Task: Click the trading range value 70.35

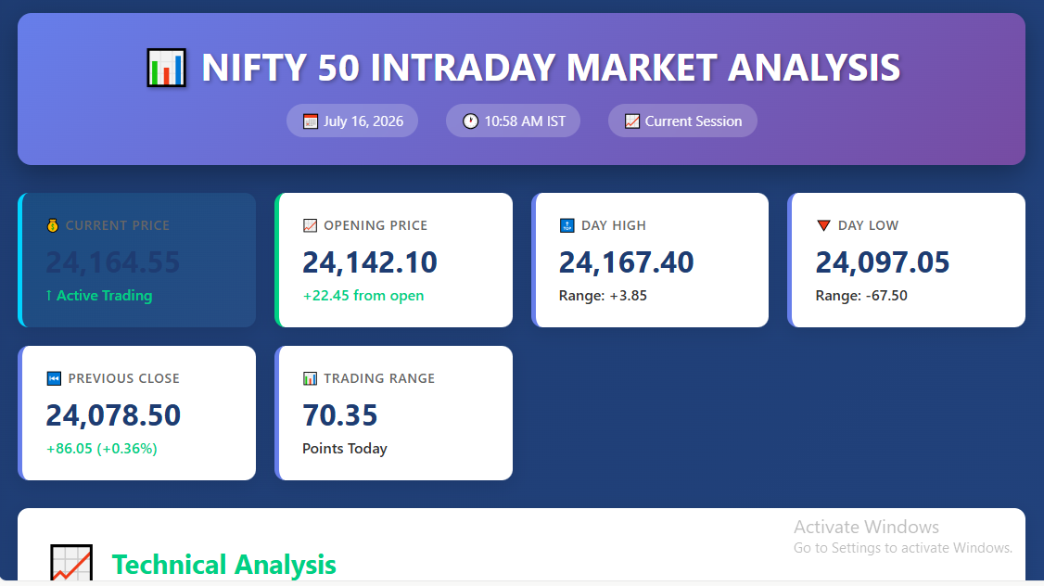Action: [x=339, y=414]
